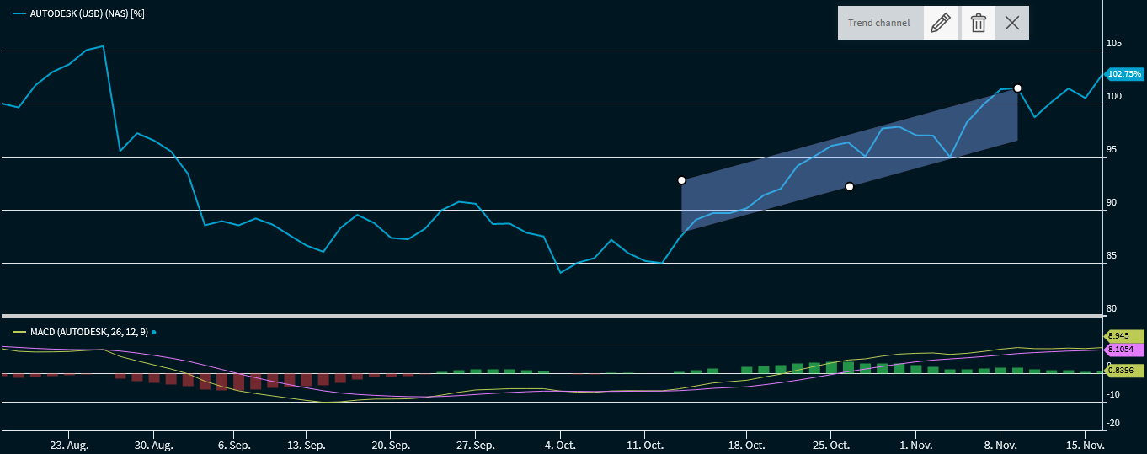Image resolution: width=1147 pixels, height=454 pixels.
Task: Click the 4. Oct. date on time axis
Action: (560, 444)
